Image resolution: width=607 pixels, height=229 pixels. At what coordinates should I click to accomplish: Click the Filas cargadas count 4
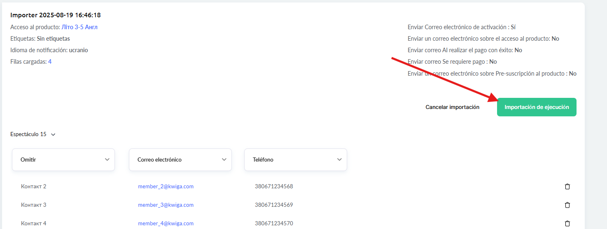tap(50, 62)
